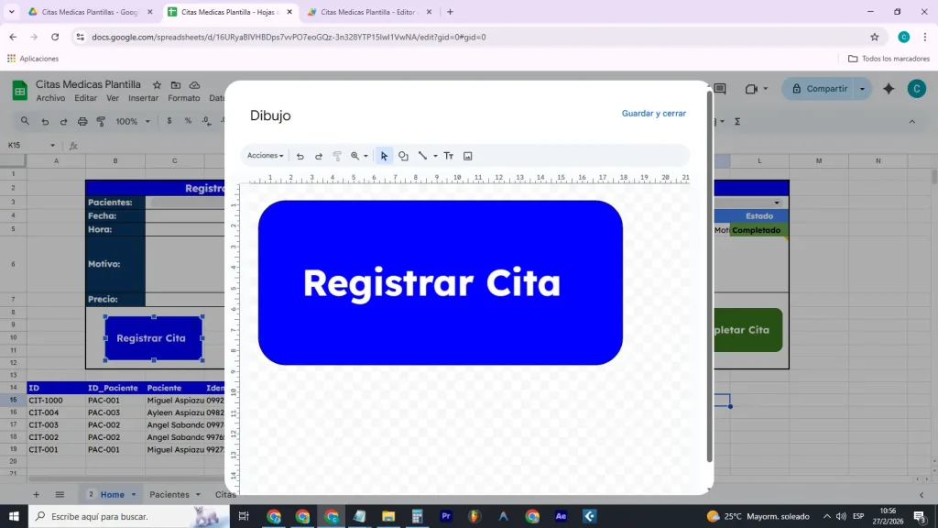Insert a function using the sigma icon
The height and width of the screenshot is (528, 938).
pos(737,120)
